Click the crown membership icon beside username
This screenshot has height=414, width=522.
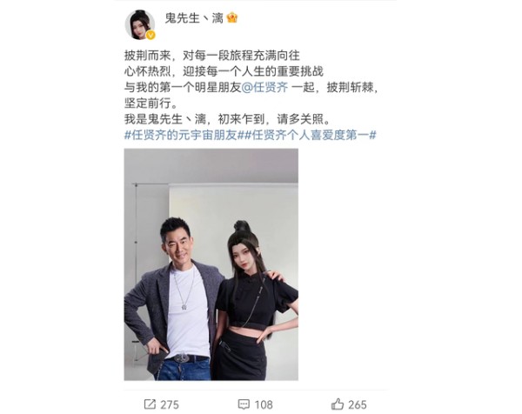232,17
